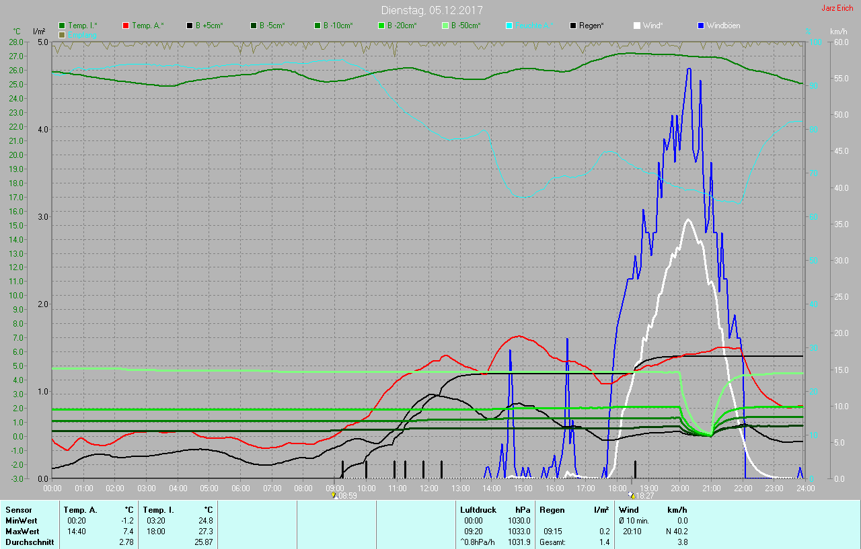This screenshot has width=861, height=549.
Task: Click the 'Temp. A.' column header in the table
Action: [81, 510]
